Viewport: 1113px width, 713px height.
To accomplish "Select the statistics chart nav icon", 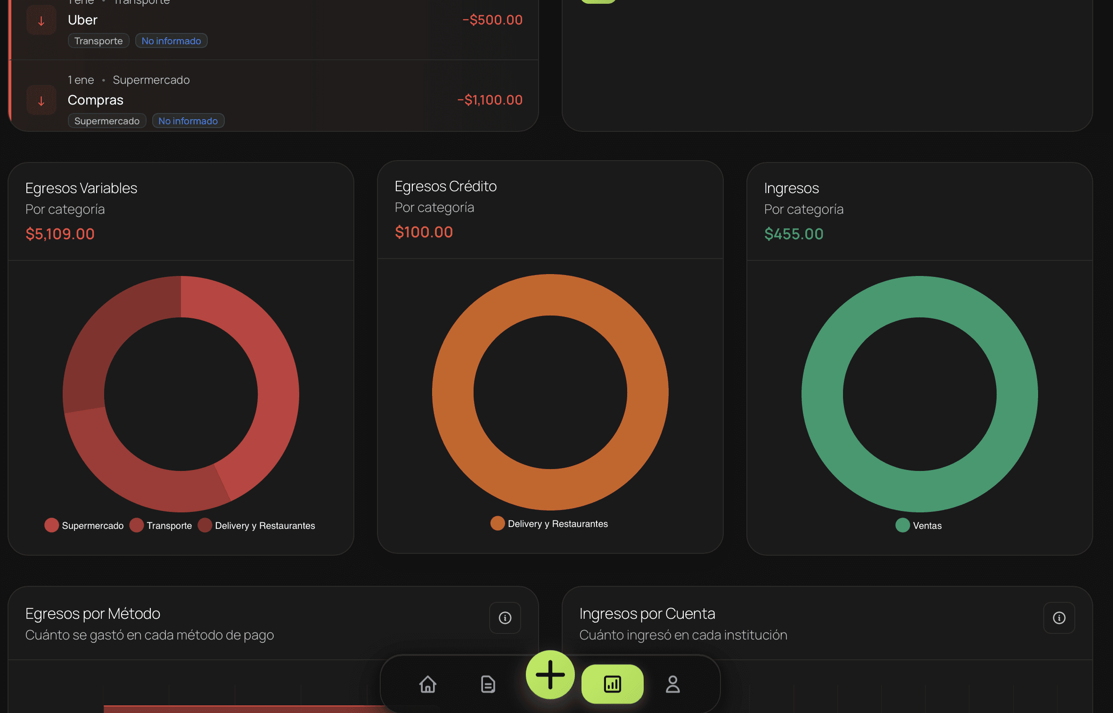I will (x=612, y=684).
